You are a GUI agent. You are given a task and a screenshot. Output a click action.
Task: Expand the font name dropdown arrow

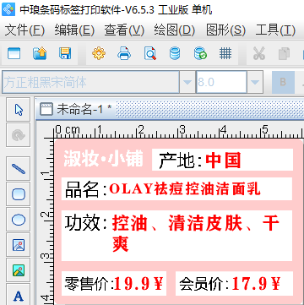click(187, 82)
